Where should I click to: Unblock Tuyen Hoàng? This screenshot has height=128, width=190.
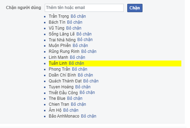pyautogui.click(x=83, y=87)
